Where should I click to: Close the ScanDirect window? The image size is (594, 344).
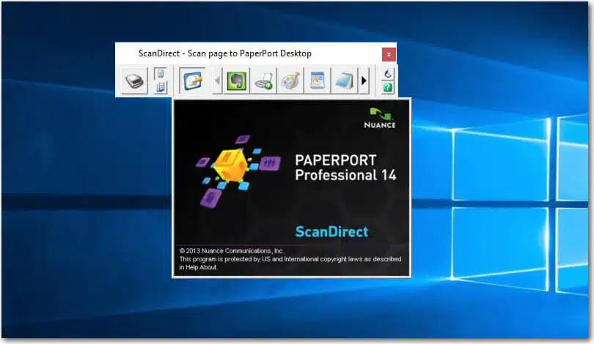(389, 54)
